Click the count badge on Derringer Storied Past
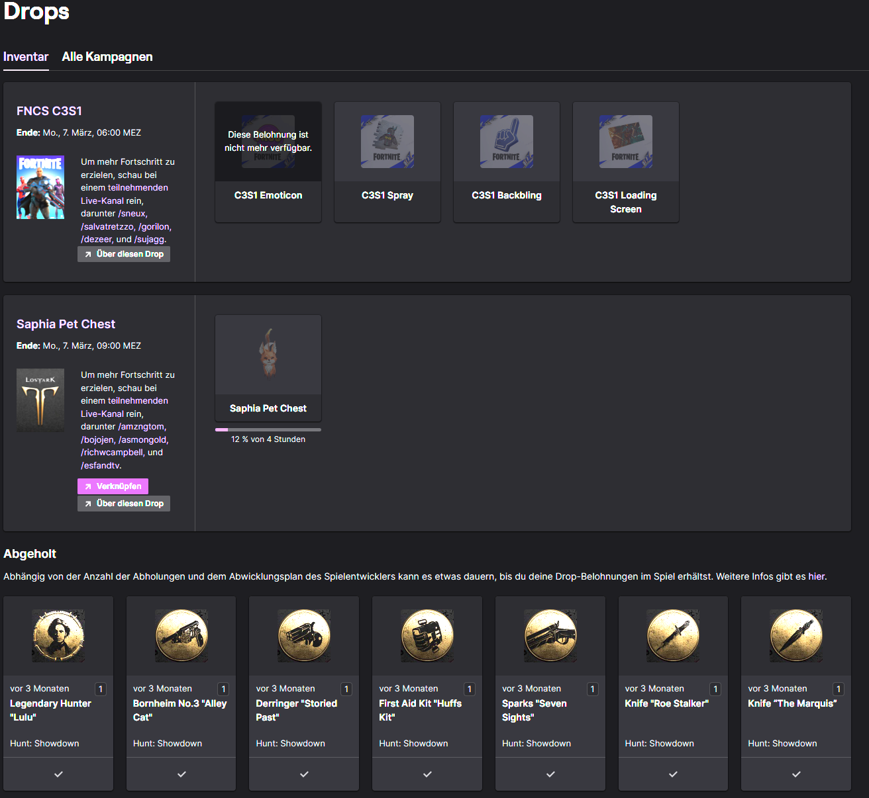This screenshot has height=798, width=869. pyautogui.click(x=346, y=689)
